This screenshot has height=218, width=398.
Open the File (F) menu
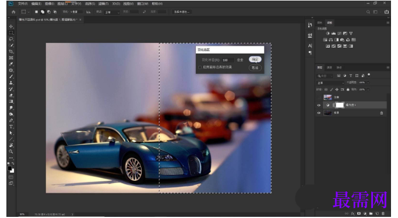tap(23, 4)
